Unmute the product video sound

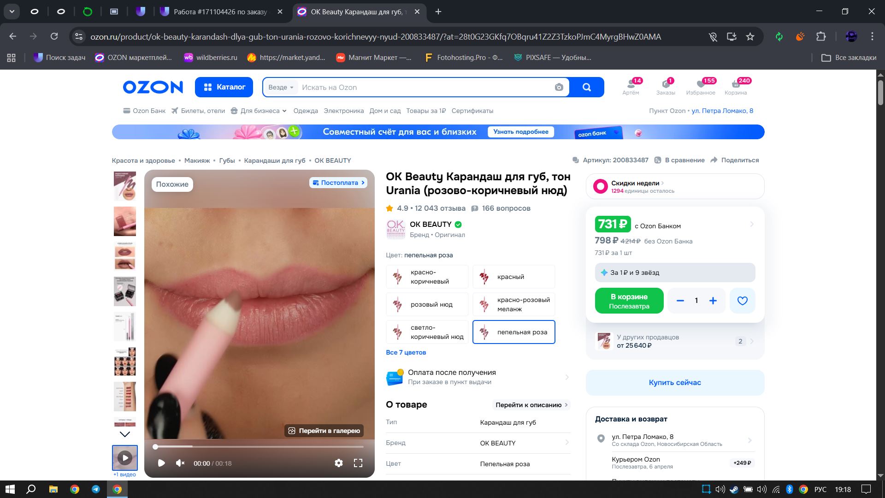click(180, 463)
